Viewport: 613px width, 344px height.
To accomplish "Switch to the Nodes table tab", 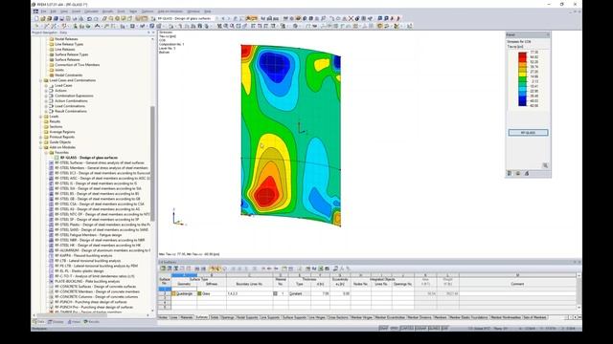I will pos(164,317).
